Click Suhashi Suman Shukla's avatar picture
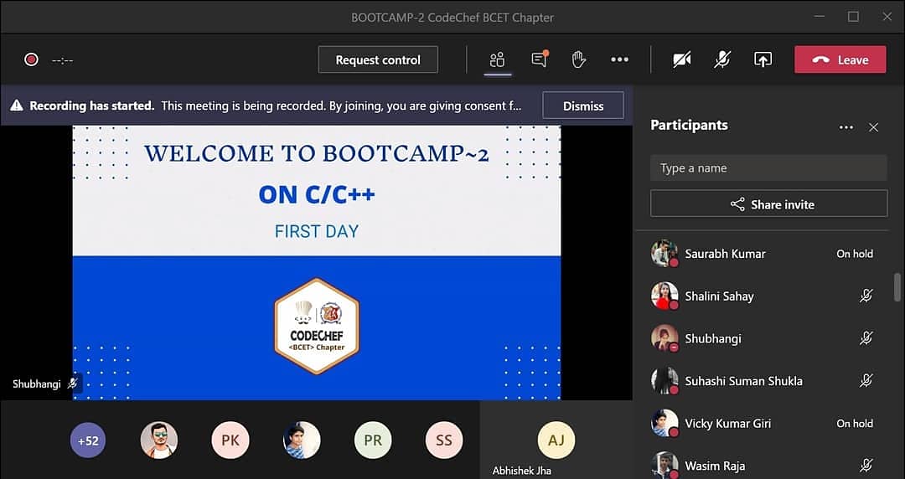The width and height of the screenshot is (905, 479). pos(665,381)
